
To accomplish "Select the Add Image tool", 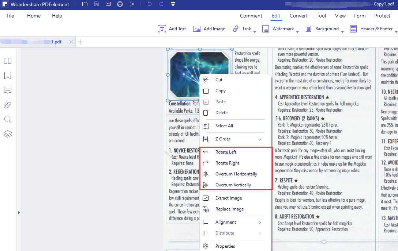I will point(209,29).
